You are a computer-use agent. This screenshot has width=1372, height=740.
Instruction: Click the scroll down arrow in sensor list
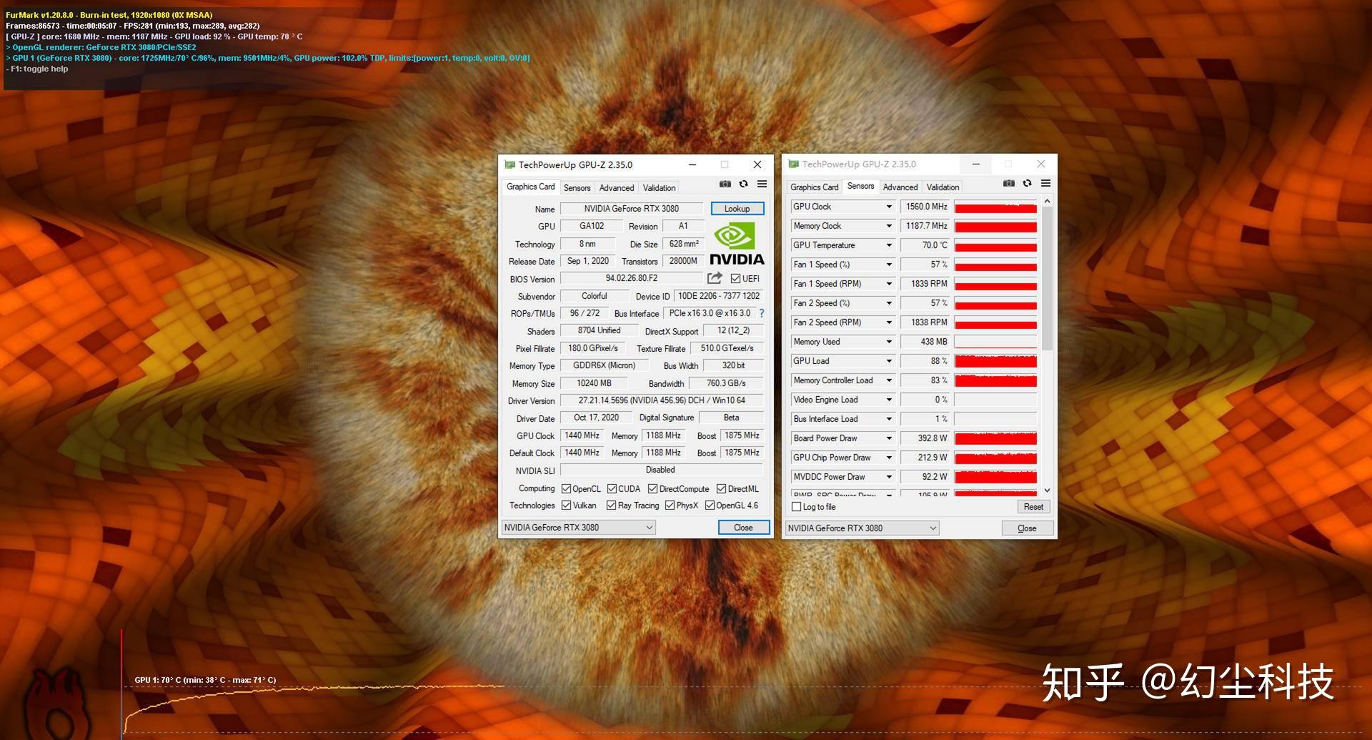click(1047, 490)
